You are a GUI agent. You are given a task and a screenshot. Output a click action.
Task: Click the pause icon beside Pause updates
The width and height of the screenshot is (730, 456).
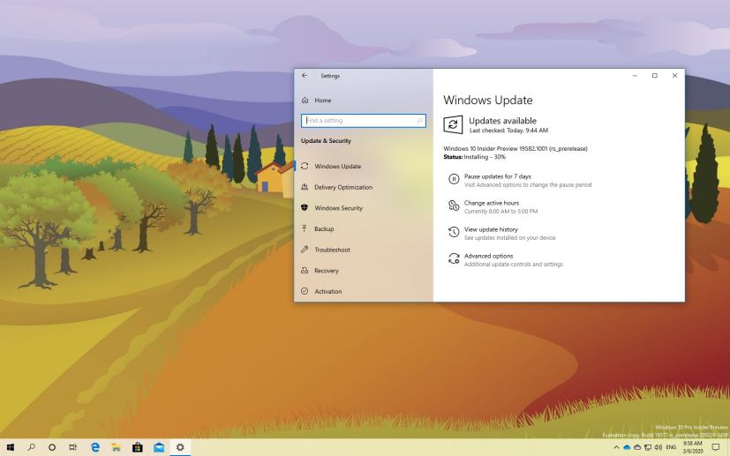pyautogui.click(x=454, y=179)
